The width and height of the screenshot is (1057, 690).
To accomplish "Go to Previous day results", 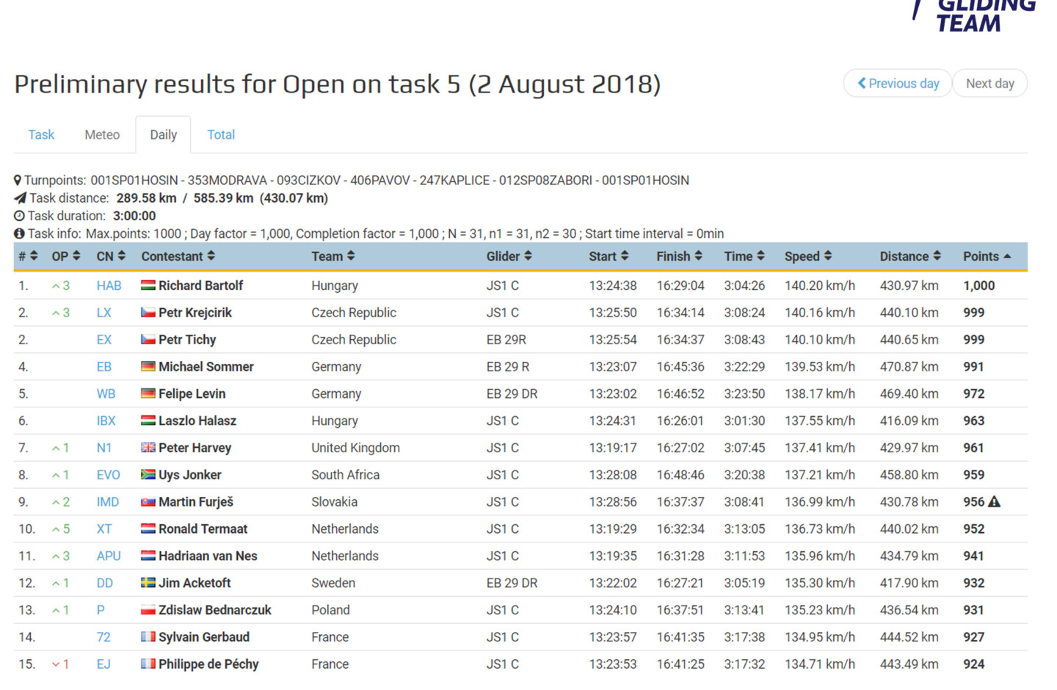I will coord(898,84).
